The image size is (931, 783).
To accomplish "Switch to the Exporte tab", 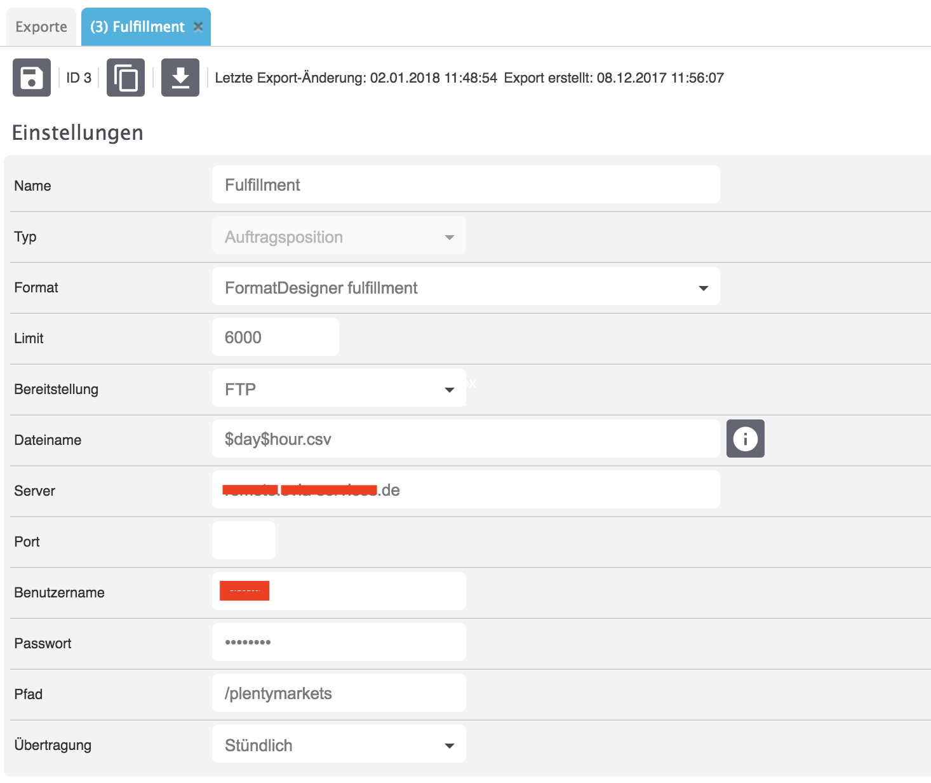I will coord(41,27).
